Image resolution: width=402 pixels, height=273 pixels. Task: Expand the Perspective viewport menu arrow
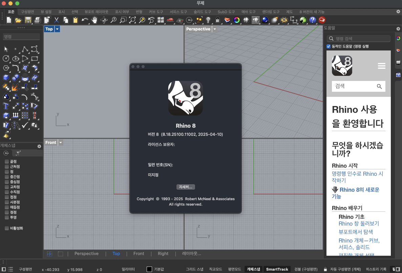(x=215, y=29)
